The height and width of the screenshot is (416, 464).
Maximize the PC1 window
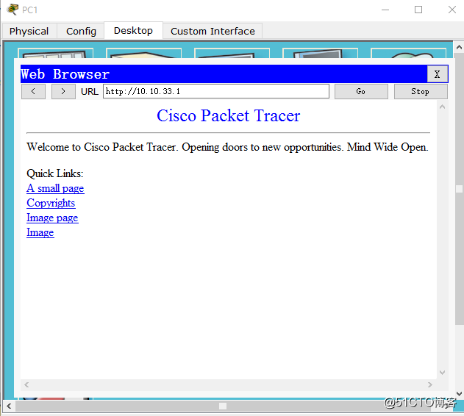click(418, 10)
